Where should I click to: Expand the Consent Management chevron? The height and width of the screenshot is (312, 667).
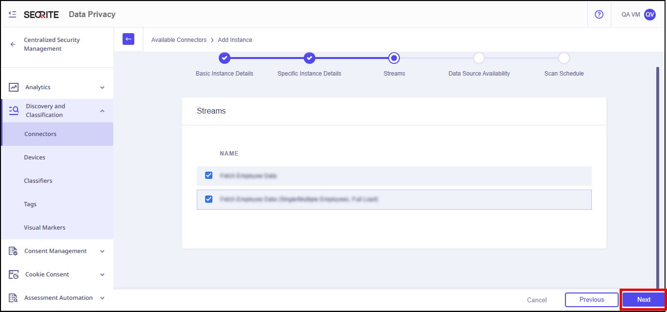click(102, 251)
